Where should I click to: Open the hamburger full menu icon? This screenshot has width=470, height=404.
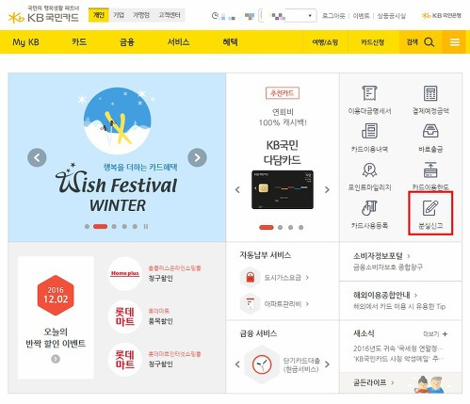point(455,42)
